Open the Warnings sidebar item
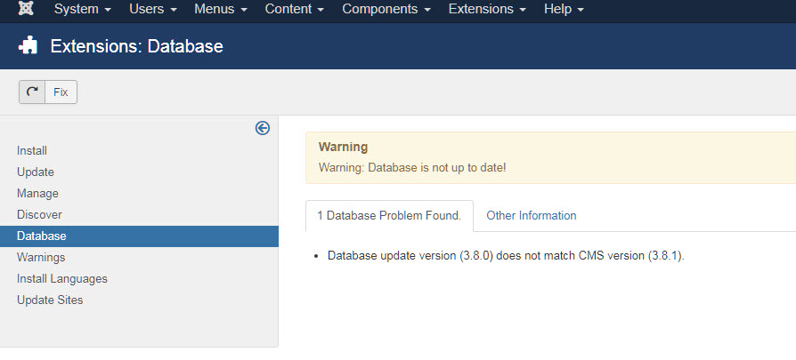Screen dimensions: 796x360 (x=41, y=257)
